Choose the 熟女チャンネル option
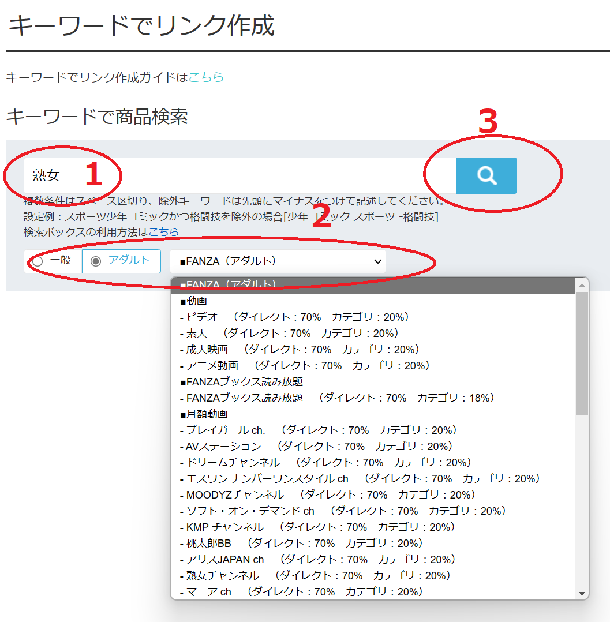This screenshot has width=610, height=622. click(318, 575)
